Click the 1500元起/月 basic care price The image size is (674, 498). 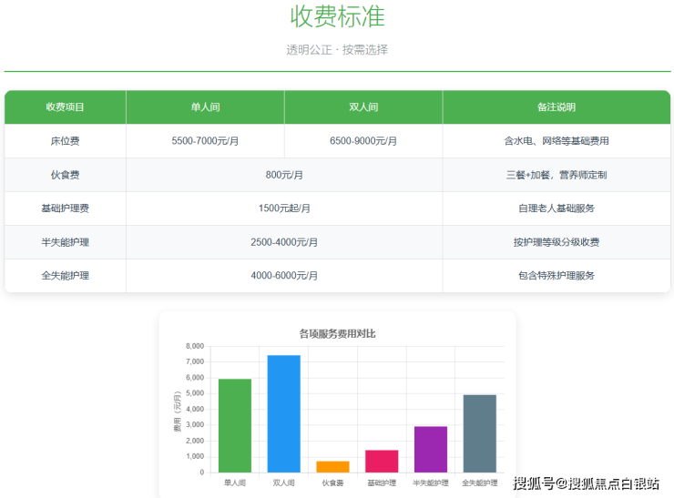[x=284, y=208]
